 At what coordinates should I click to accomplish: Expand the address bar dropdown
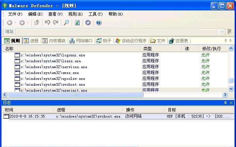click(x=222, y=32)
